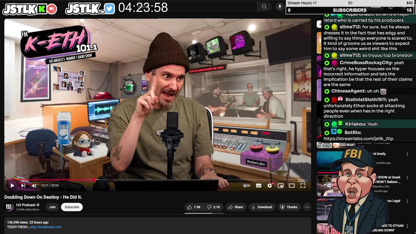416x234 pixels.
Task: Click the title 'Doubling Down On Destiny - He Did It.'
Action: [43, 197]
